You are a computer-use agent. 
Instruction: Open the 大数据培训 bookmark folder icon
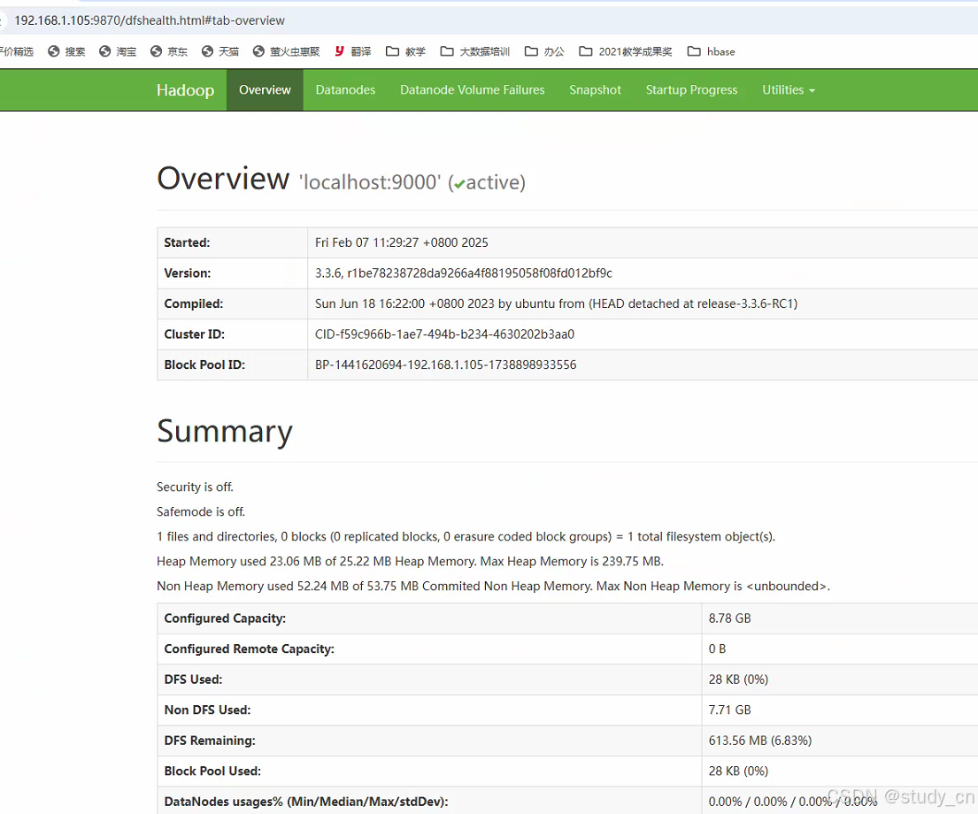point(447,51)
